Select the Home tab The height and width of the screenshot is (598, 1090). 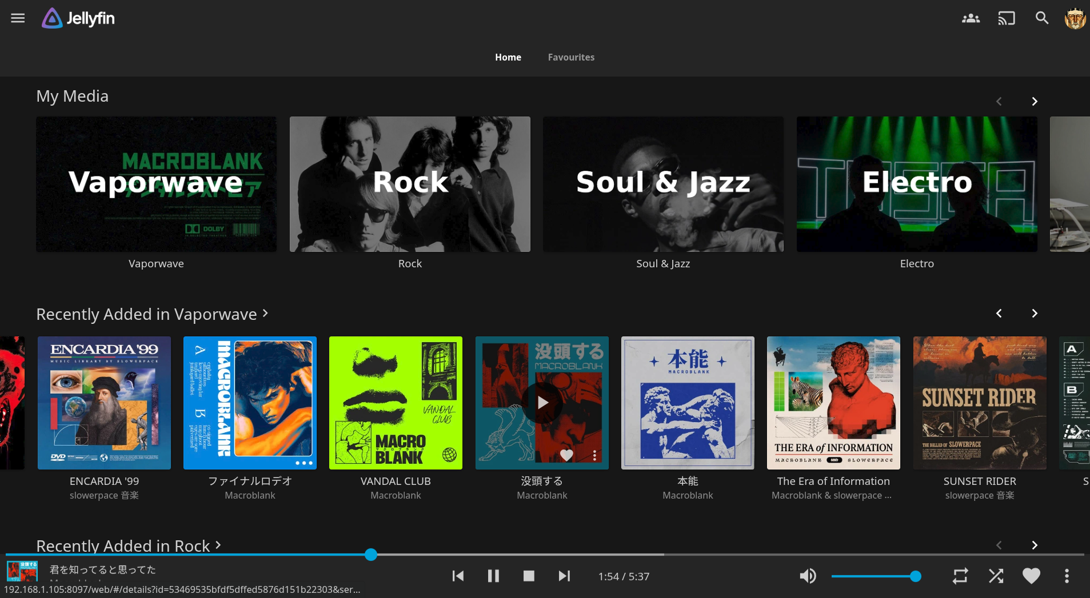click(508, 57)
